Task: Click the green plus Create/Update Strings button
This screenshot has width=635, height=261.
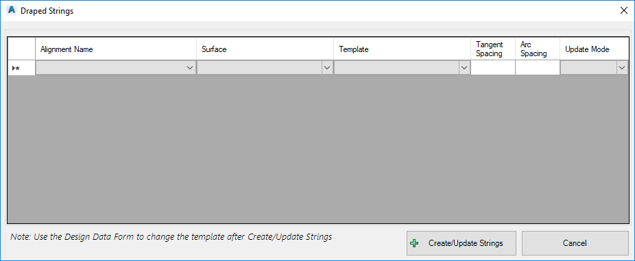Action: pos(462,243)
